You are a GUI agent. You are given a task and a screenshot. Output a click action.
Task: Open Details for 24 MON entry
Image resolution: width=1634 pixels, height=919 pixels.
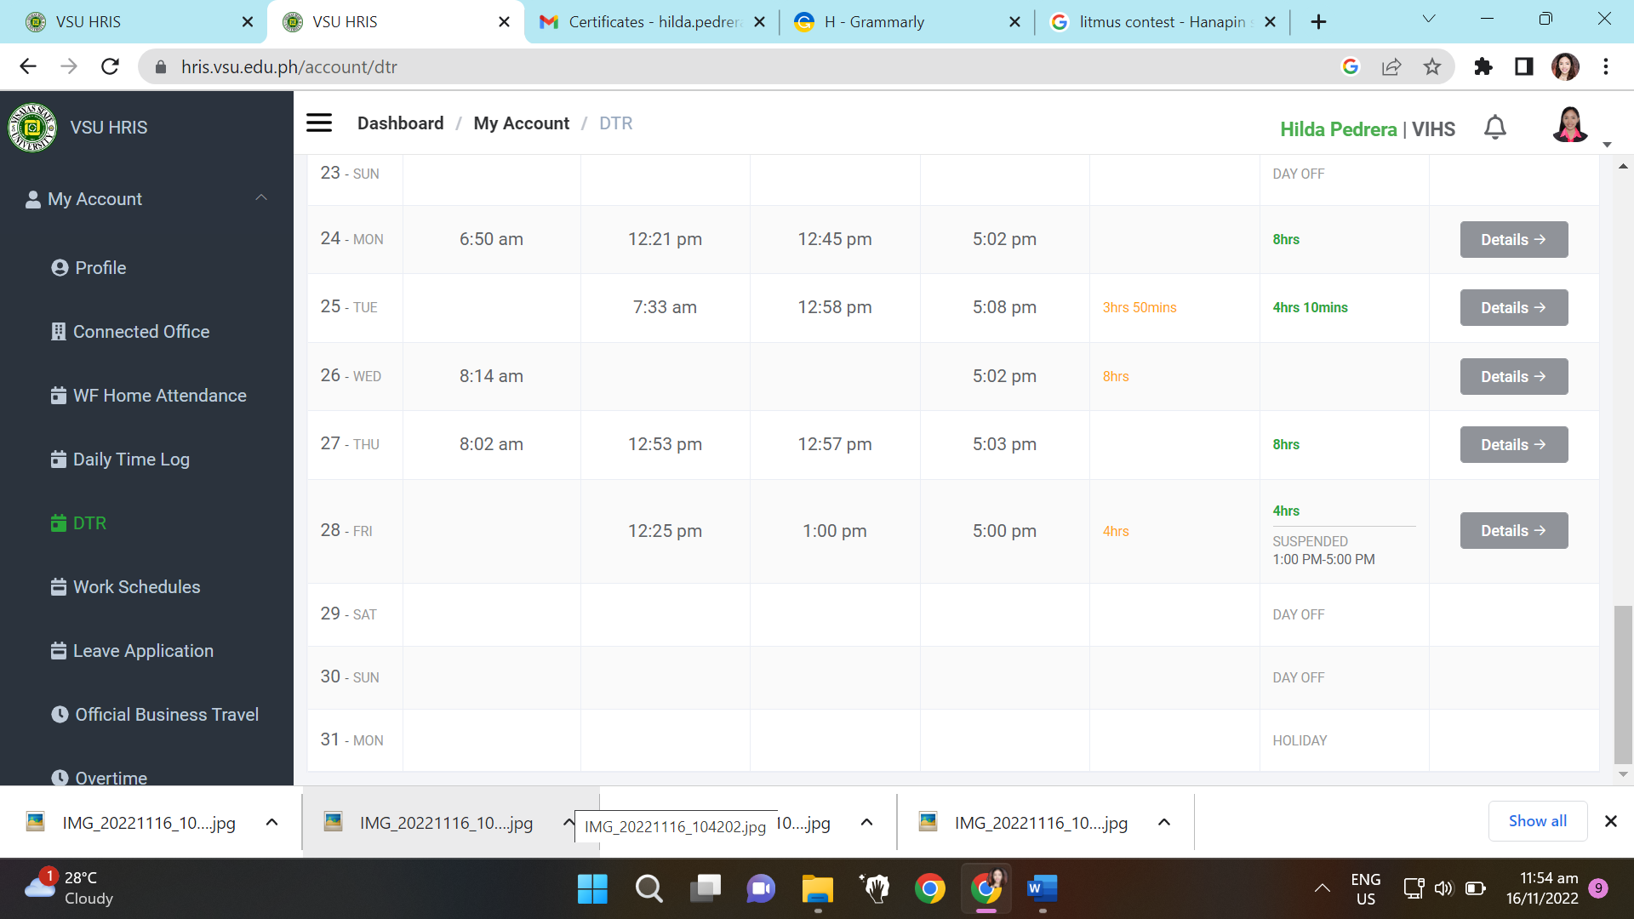tap(1513, 240)
